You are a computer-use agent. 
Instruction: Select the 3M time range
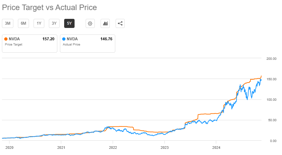(8, 23)
